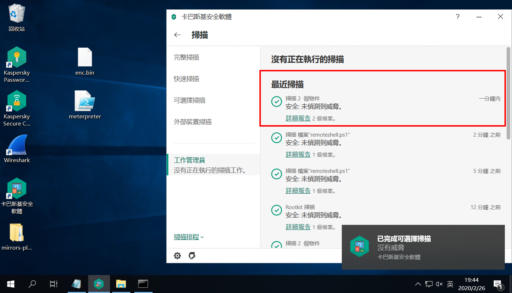Screen dimensions: 512x293
Task: Click 掃描 檔案"remoteshell.ps1" 5 分鐘 entry title
Action: click(317, 171)
